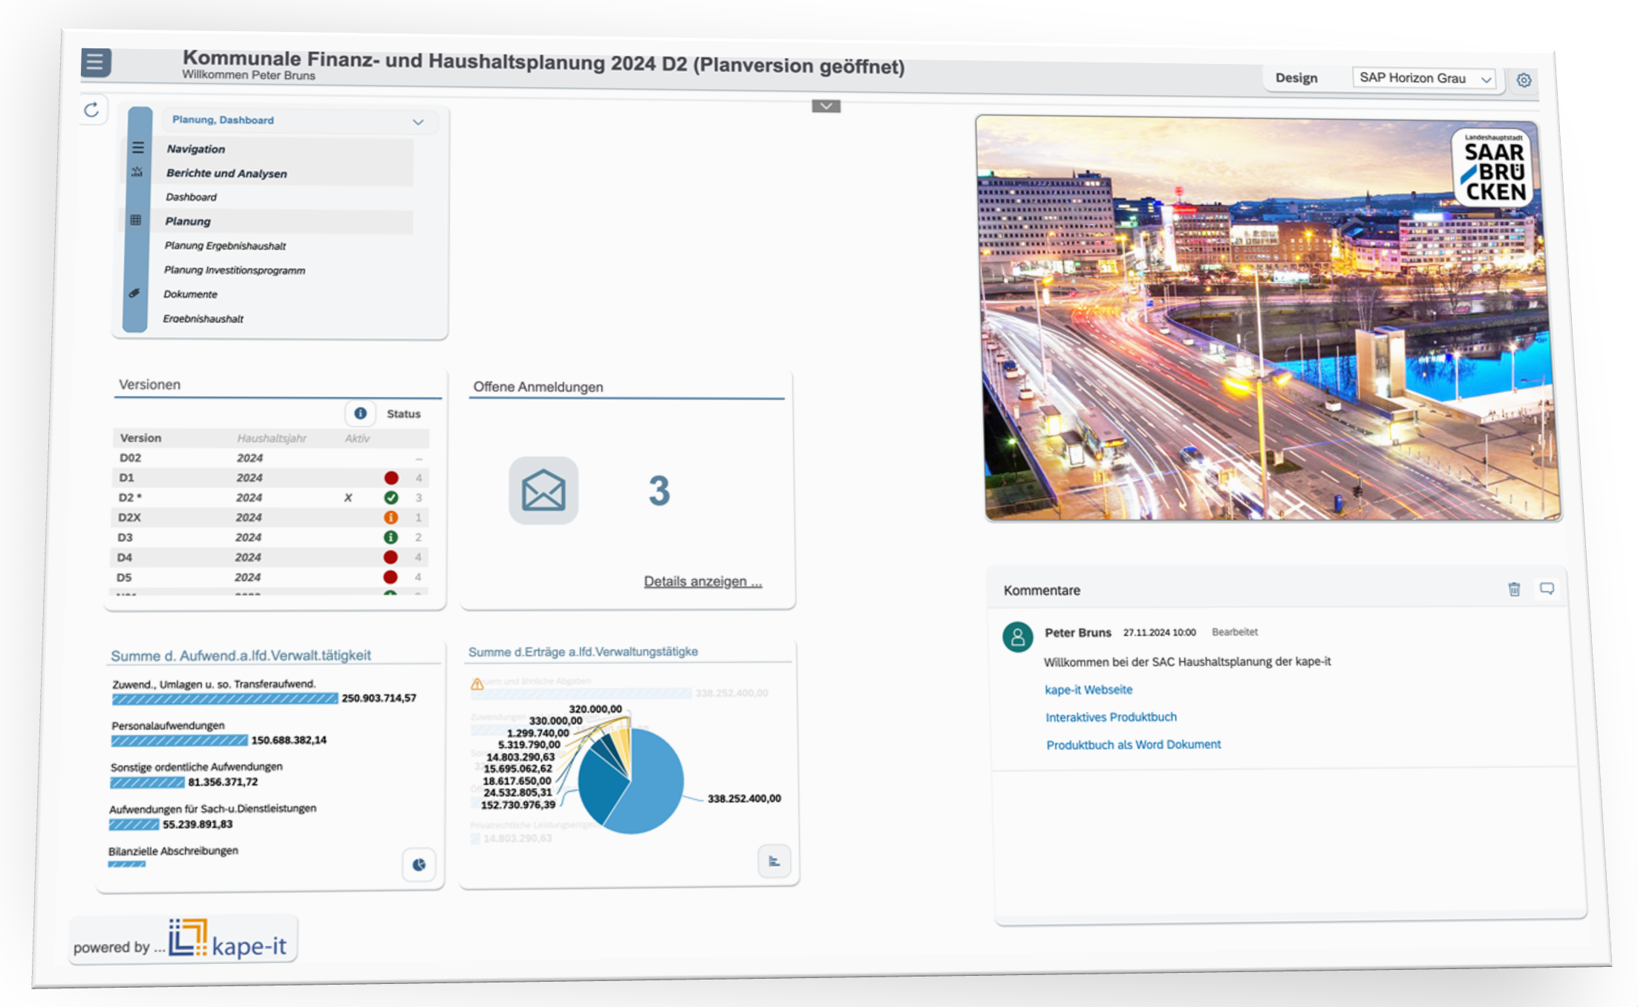
Task: Switch Aufwendungen chart to pie view icon
Action: click(419, 864)
